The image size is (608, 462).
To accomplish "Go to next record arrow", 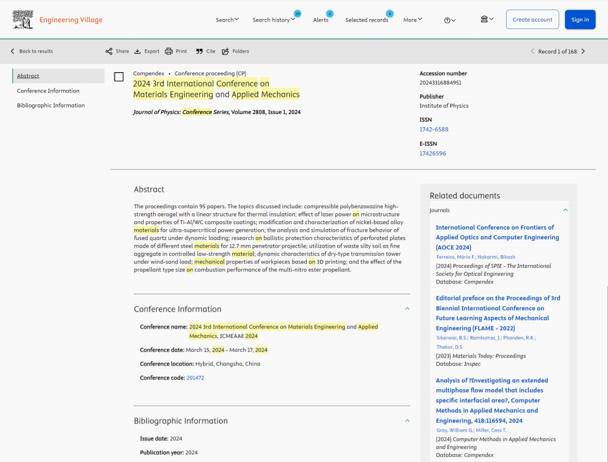I will click(583, 51).
